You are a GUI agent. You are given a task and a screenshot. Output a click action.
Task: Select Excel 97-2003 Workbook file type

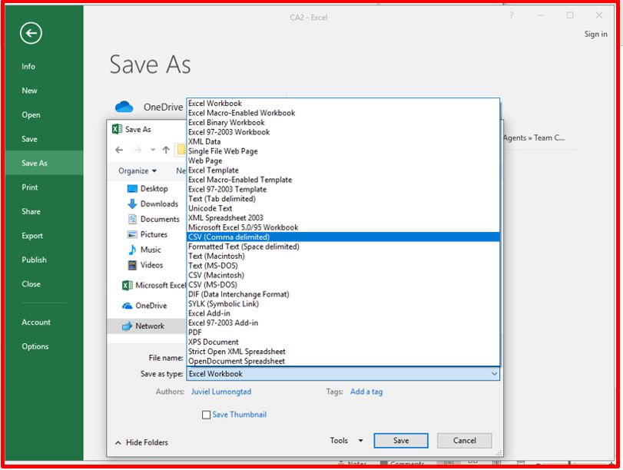coord(343,132)
